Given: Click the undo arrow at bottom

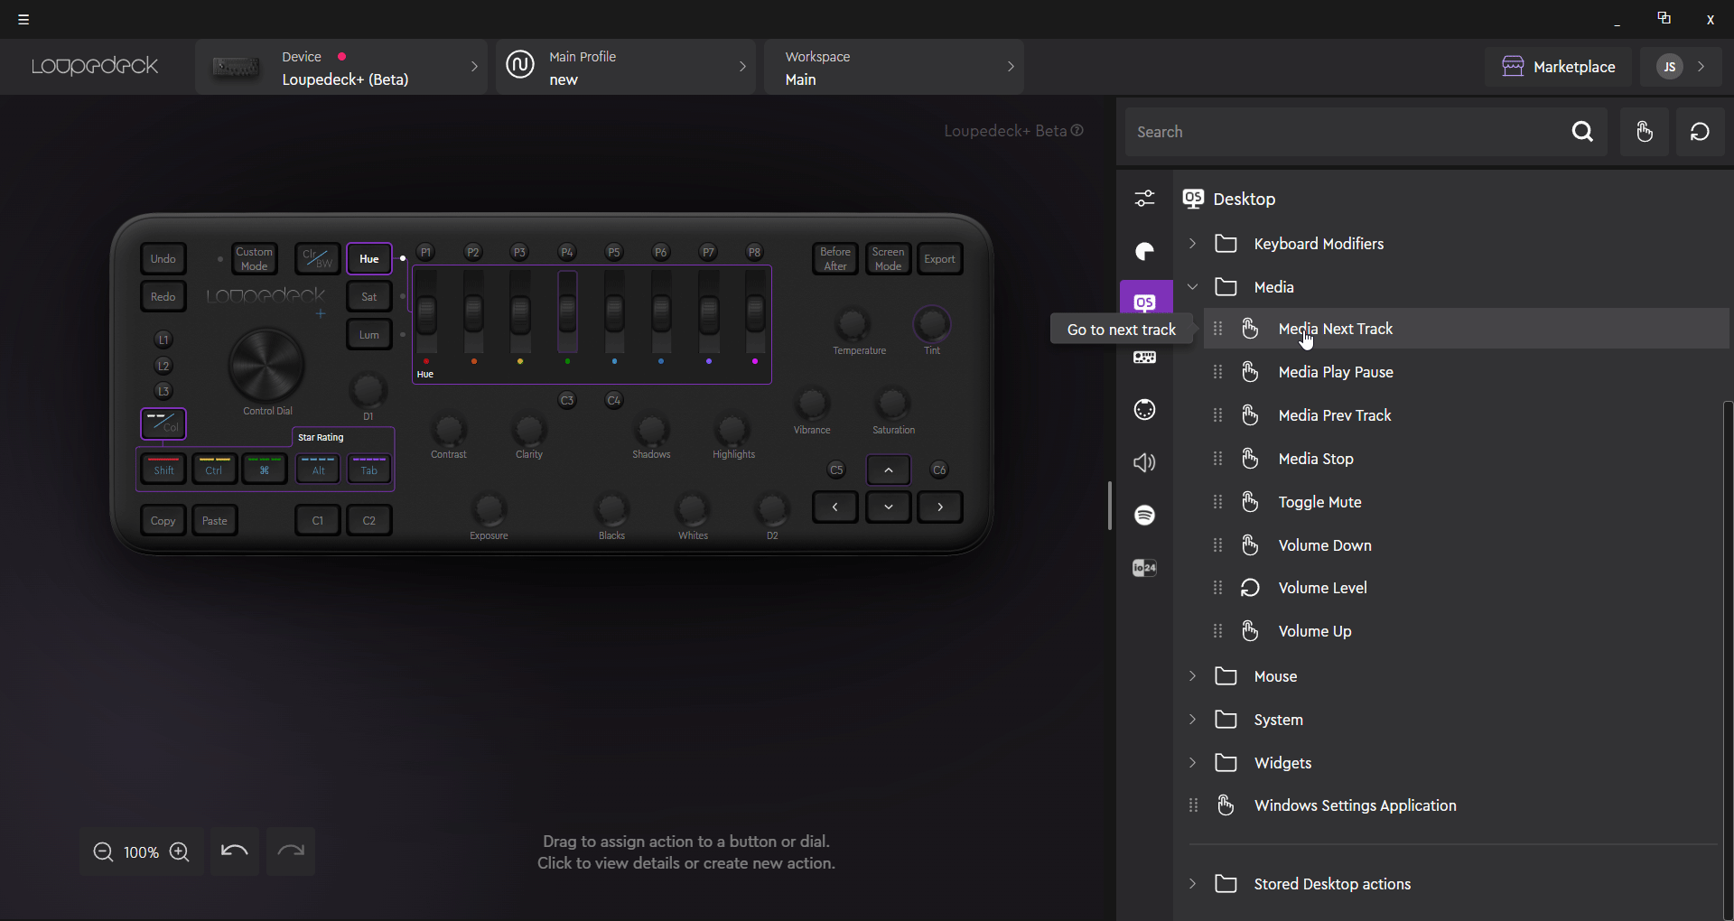Looking at the screenshot, I should pos(235,851).
